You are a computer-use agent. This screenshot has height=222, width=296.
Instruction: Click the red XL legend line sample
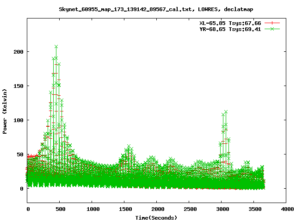pyautogui.click(x=273, y=22)
